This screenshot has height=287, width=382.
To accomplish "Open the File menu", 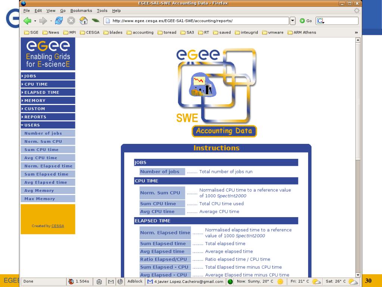I will [26, 10].
